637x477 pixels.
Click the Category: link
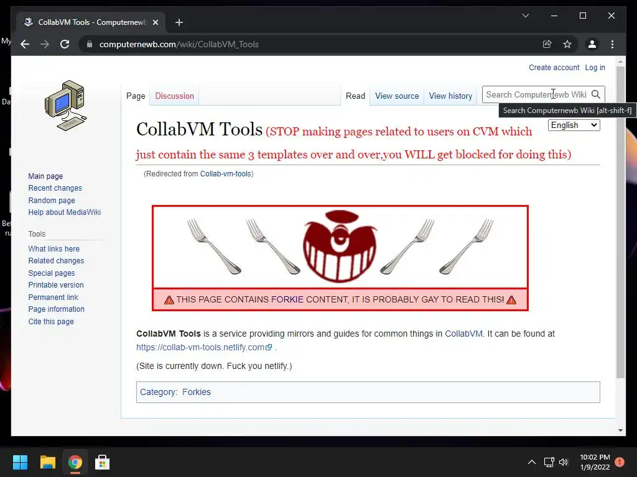tap(158, 393)
